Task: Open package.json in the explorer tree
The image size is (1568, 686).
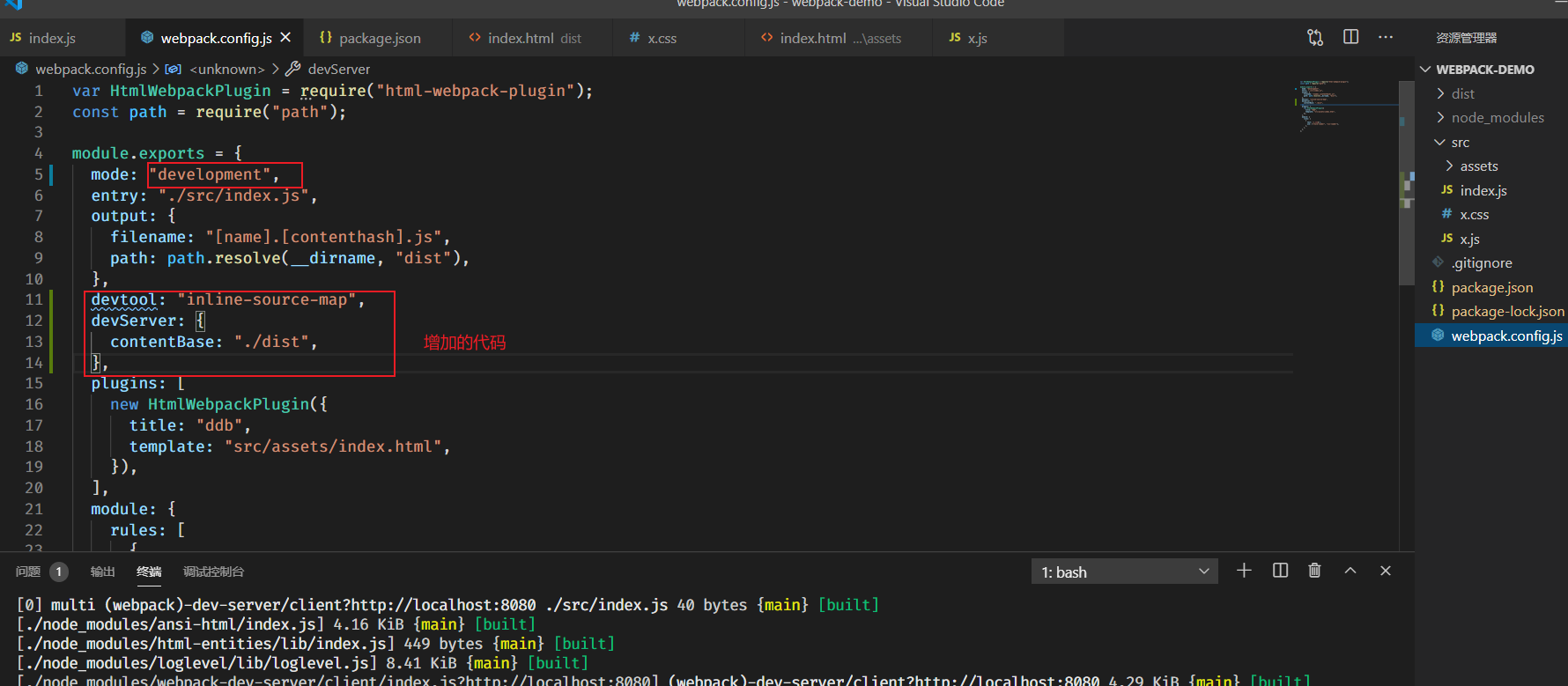Action: click(1491, 287)
